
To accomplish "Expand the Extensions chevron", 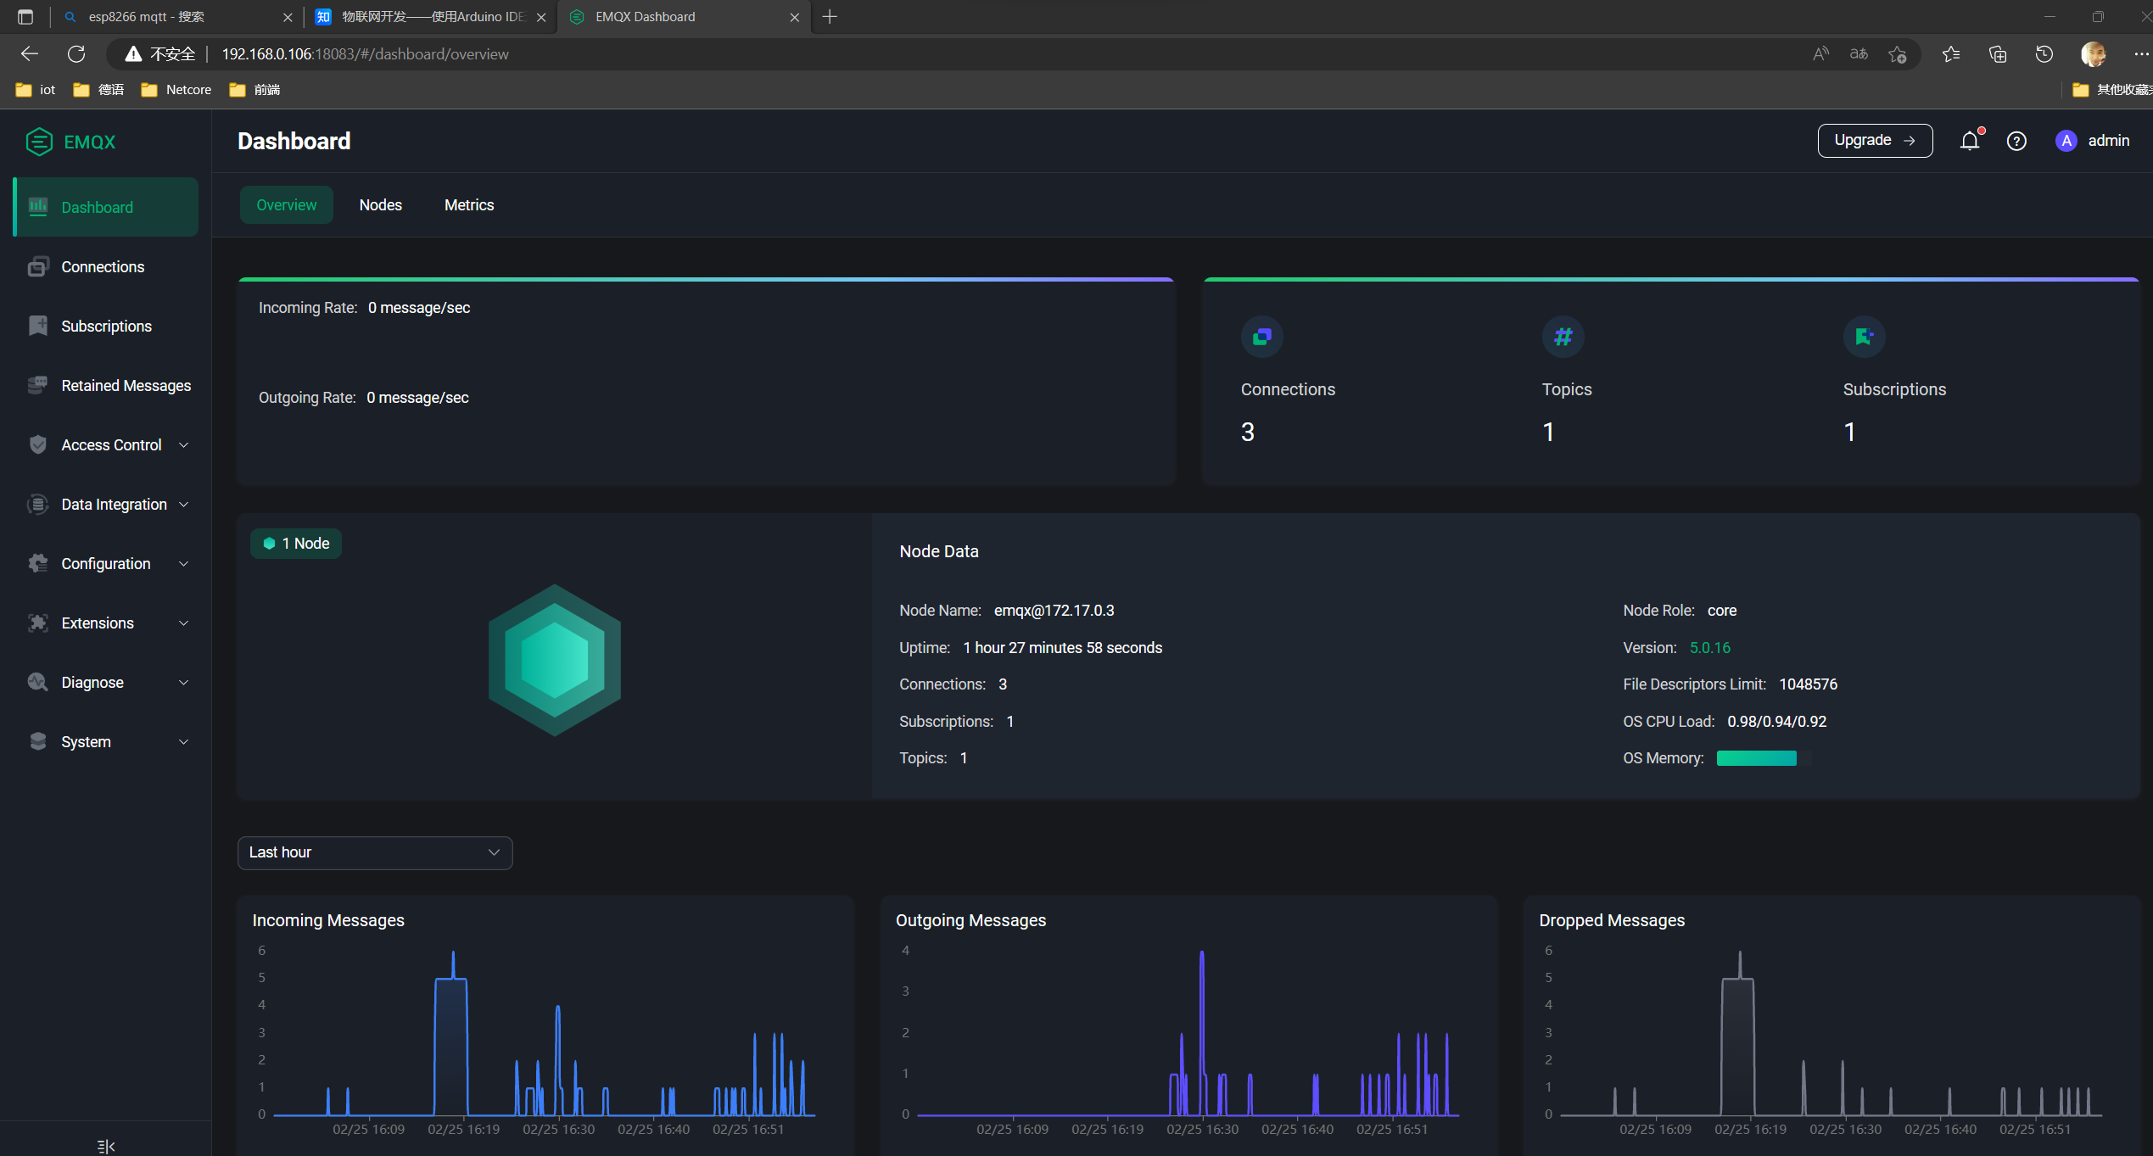I will click(x=183, y=623).
